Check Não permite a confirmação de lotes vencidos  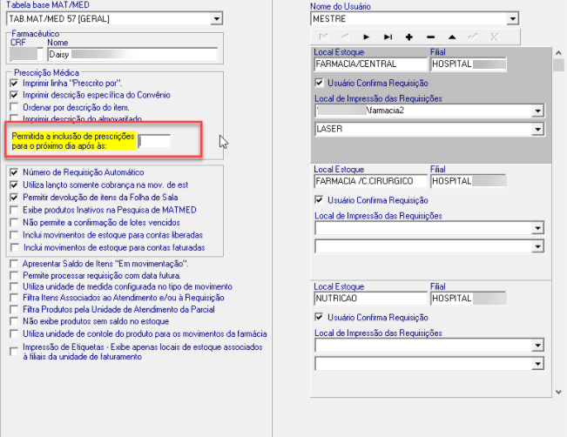(14, 222)
